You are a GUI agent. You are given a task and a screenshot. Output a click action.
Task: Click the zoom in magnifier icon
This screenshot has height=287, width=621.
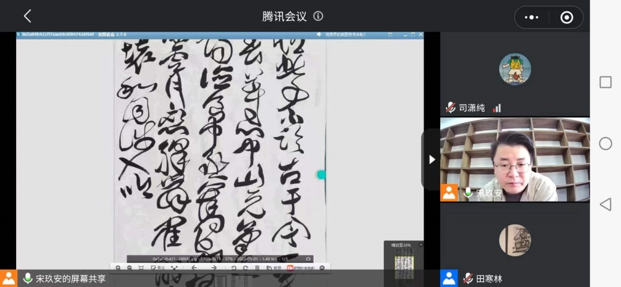pyautogui.click(x=119, y=268)
